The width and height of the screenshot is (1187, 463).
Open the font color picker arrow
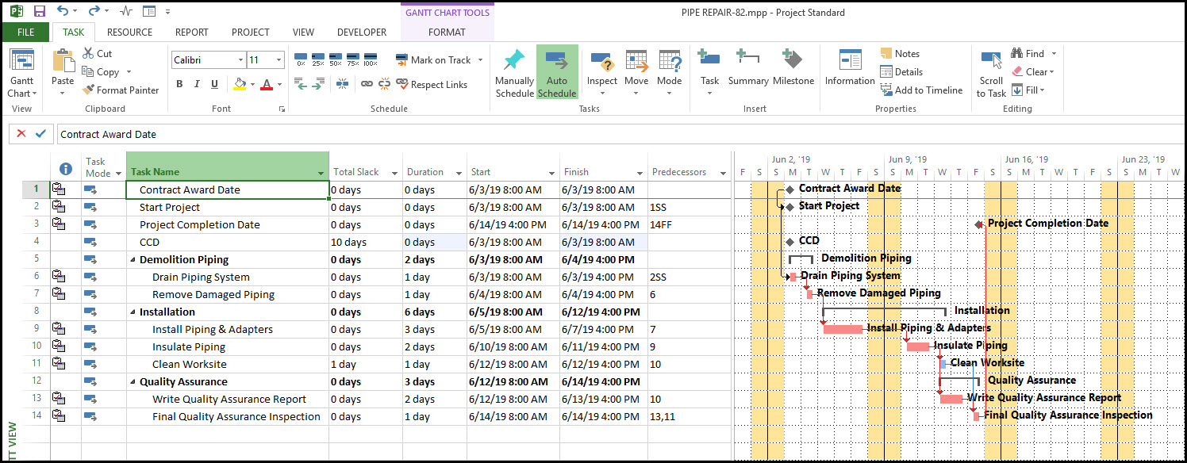tap(281, 85)
